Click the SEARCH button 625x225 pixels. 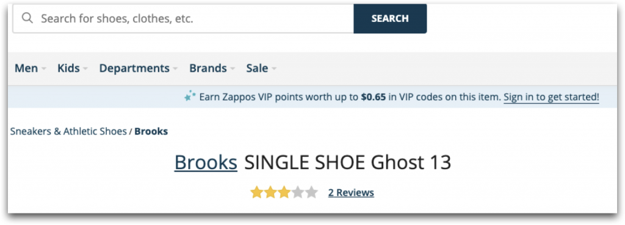point(390,19)
